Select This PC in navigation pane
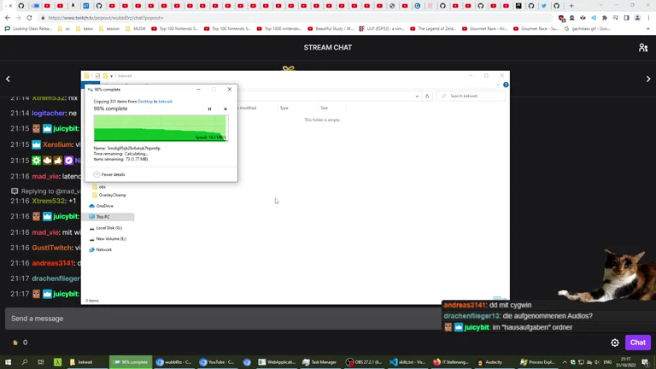Viewport: 656px width, 369px height. pyautogui.click(x=102, y=217)
